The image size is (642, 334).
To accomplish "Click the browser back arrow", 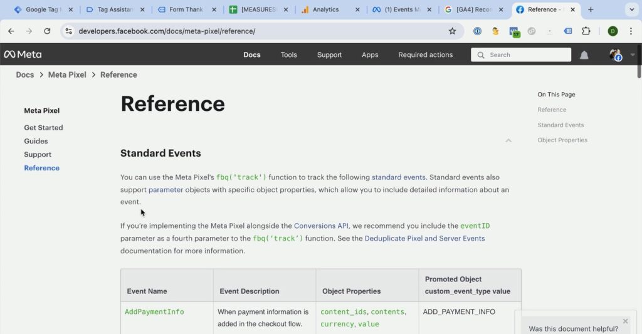I will click(x=11, y=31).
